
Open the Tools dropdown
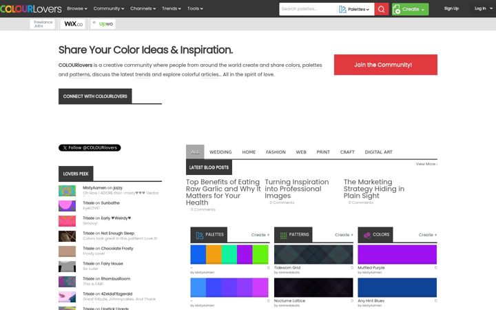[x=195, y=8]
